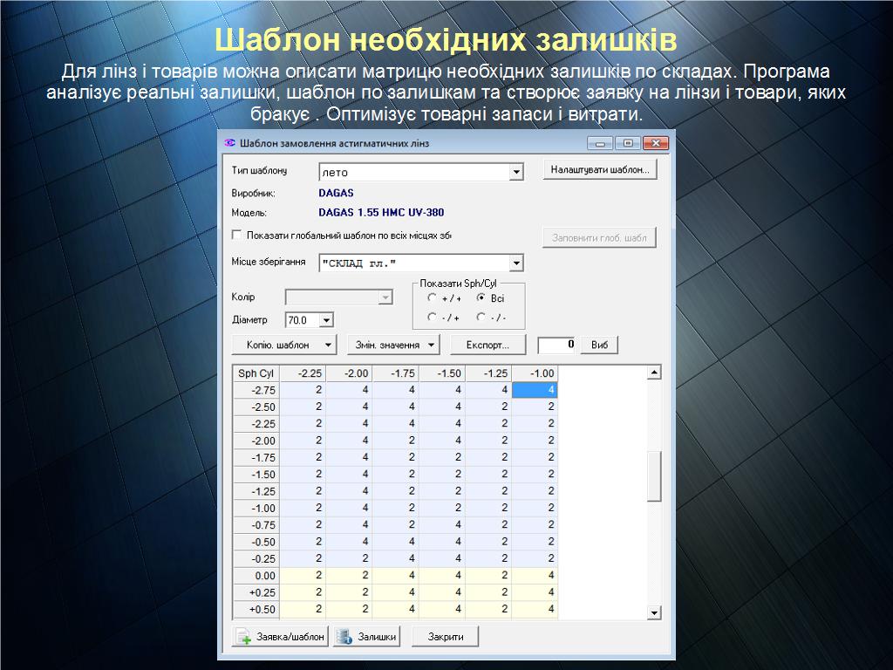Enable the global template checkbox
This screenshot has height=670, width=893.
[237, 235]
